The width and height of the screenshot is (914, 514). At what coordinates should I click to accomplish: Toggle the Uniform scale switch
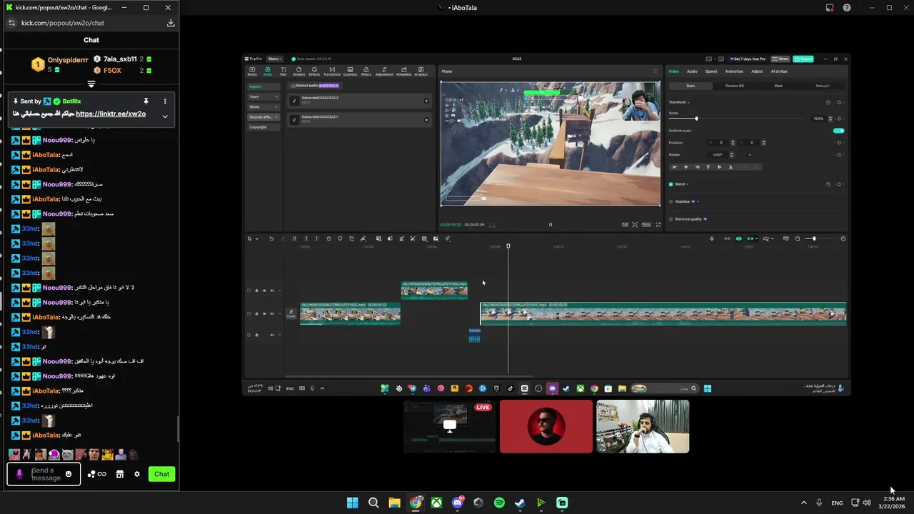click(x=838, y=131)
